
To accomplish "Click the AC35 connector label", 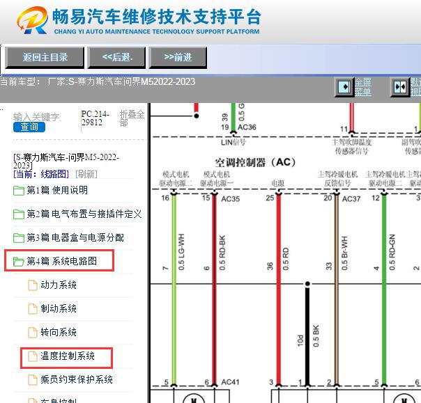I will pyautogui.click(x=231, y=199).
